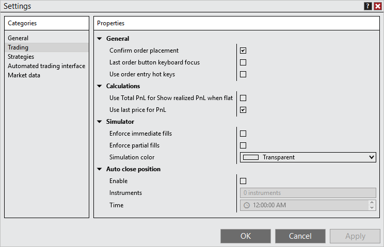Collapse the General properties section

click(x=100, y=39)
